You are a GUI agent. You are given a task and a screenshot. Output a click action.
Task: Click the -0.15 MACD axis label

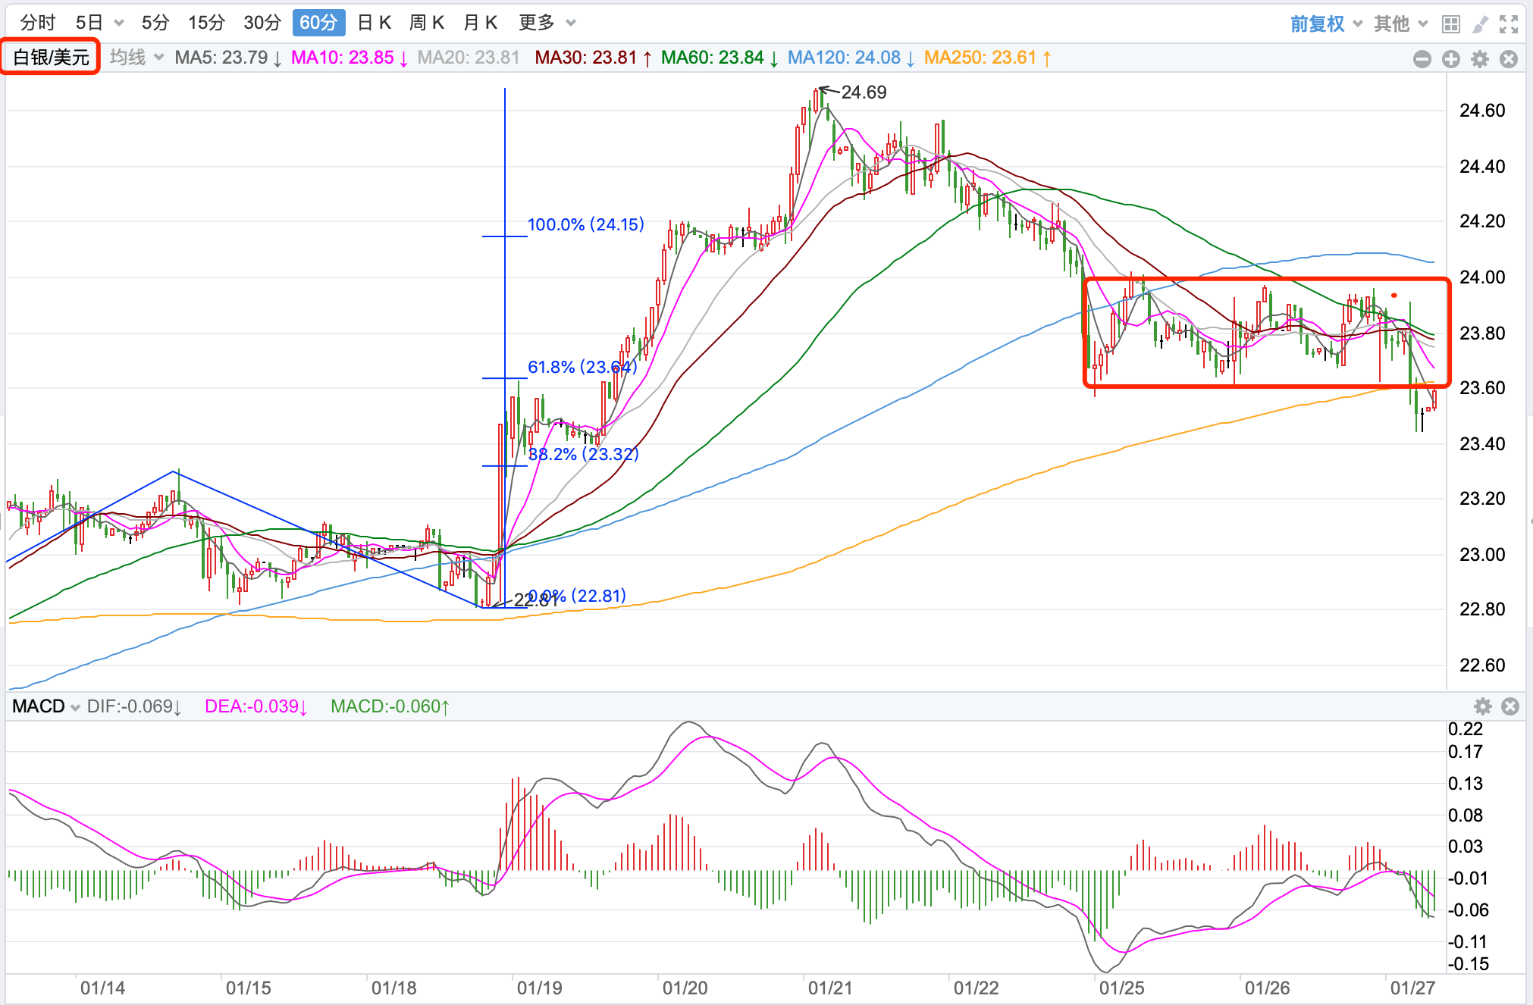(x=1468, y=964)
